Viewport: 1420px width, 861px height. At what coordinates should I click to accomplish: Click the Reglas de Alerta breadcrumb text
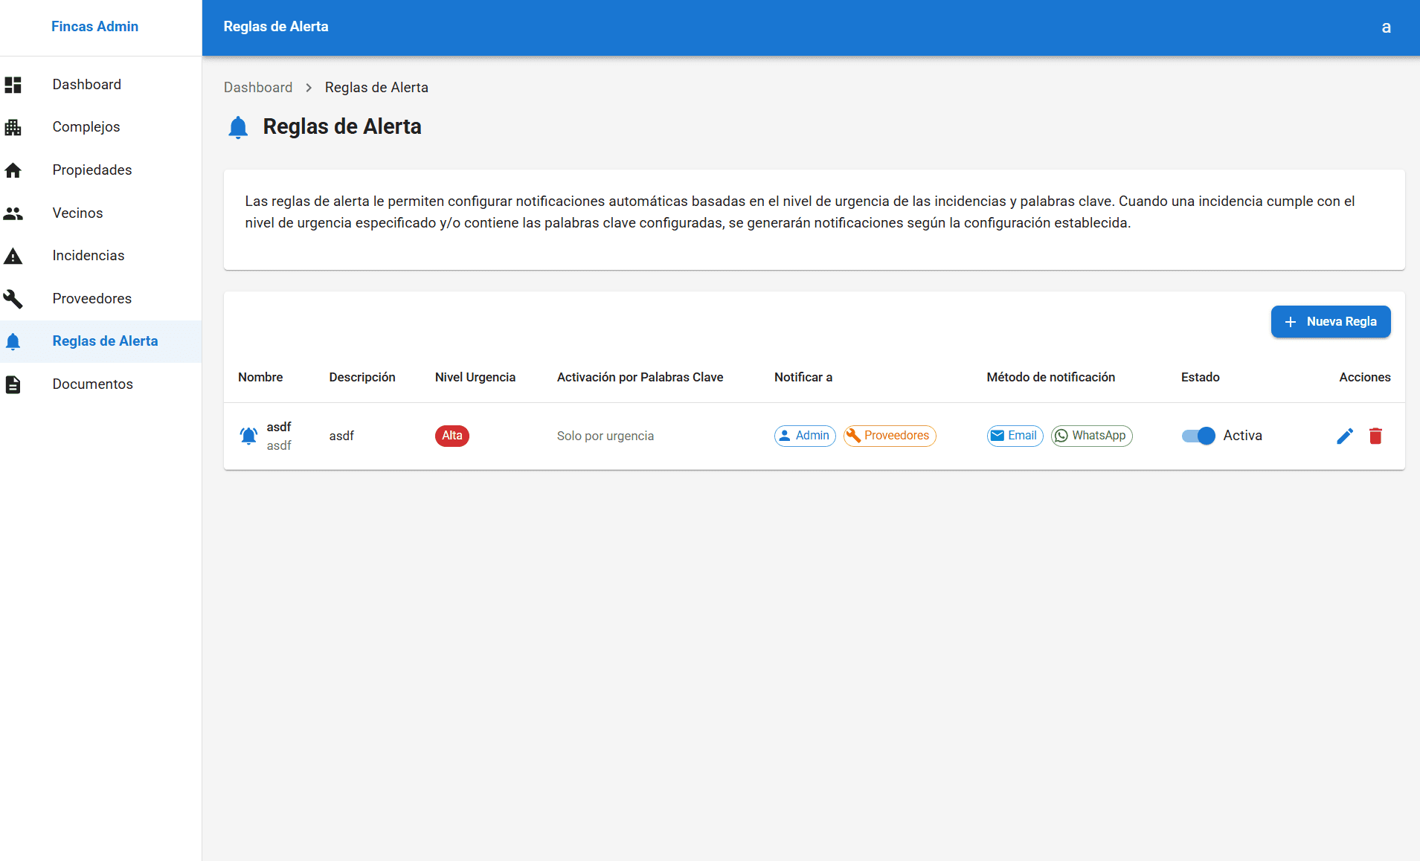click(x=376, y=88)
